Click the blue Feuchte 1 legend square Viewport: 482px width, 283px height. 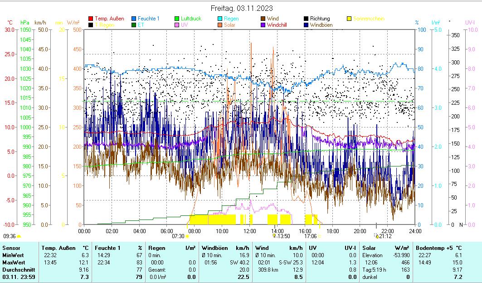[134, 19]
